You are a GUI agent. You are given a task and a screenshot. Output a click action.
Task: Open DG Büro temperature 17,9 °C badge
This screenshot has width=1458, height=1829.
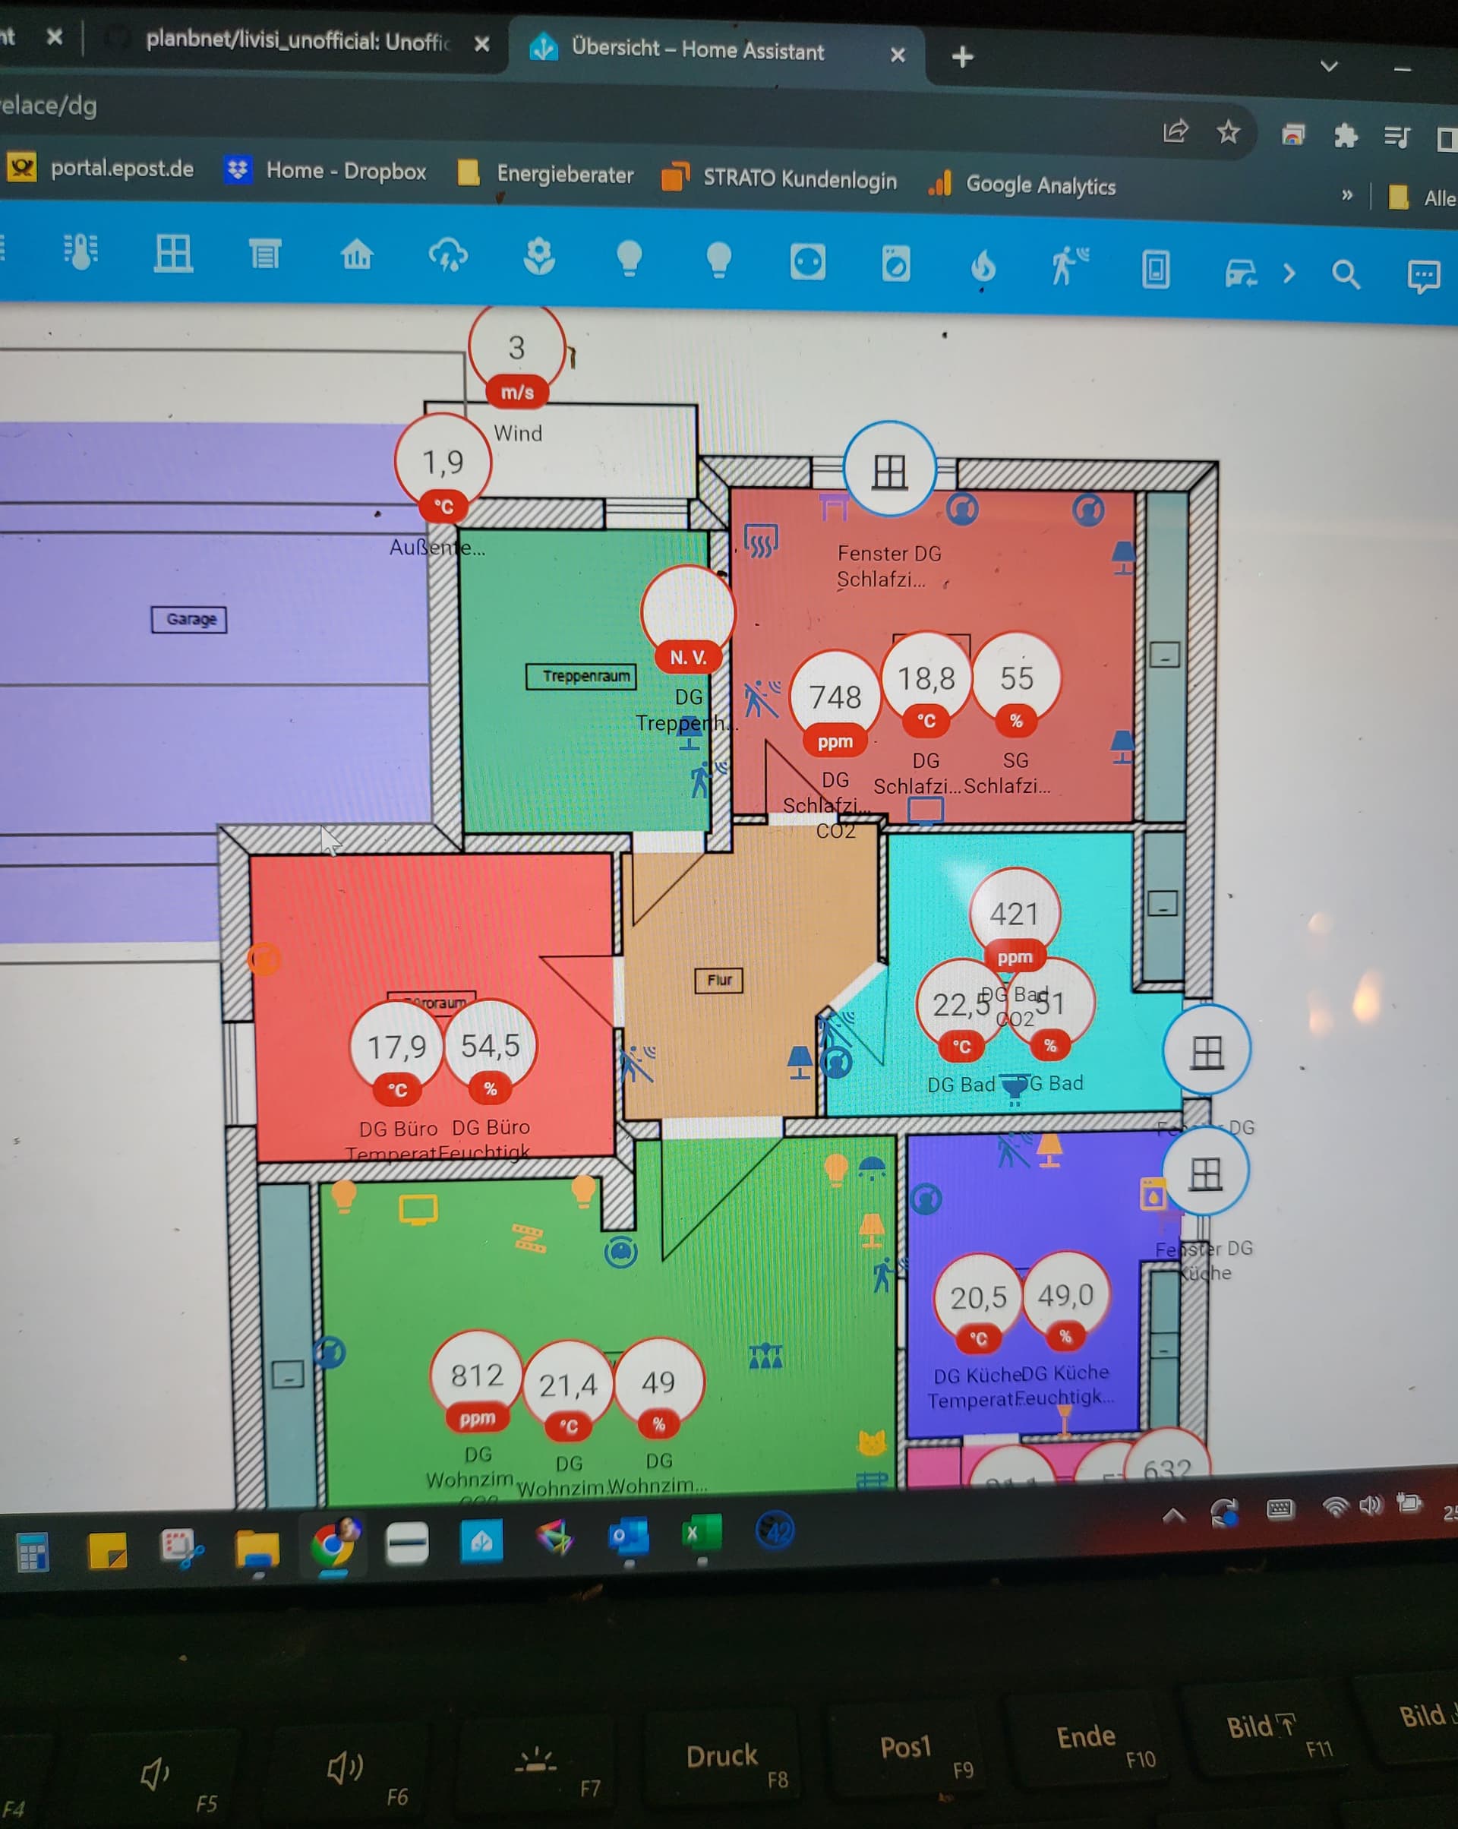(397, 1053)
